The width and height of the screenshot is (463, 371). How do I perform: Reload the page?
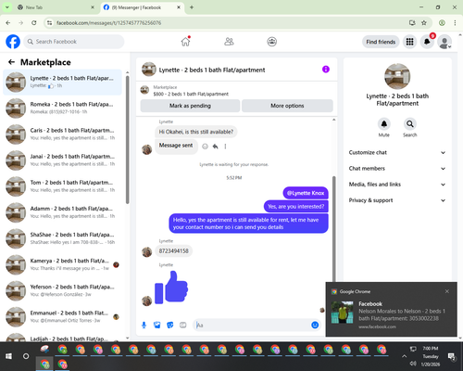click(34, 22)
